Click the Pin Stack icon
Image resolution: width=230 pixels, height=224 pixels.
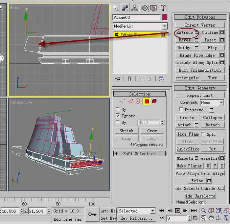(x=118, y=79)
